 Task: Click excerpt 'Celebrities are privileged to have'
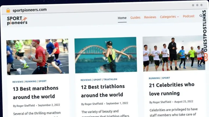(x=174, y=110)
